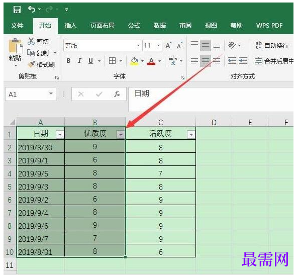298x275 pixels.
Task: Click the Save icon in quick access toolbar
Action: pos(17,10)
